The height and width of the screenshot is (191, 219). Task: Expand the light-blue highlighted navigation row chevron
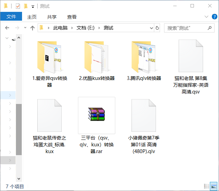pyautogui.click(x=10, y=95)
